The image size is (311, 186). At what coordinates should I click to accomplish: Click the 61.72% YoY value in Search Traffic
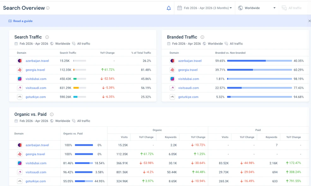pos(108,70)
